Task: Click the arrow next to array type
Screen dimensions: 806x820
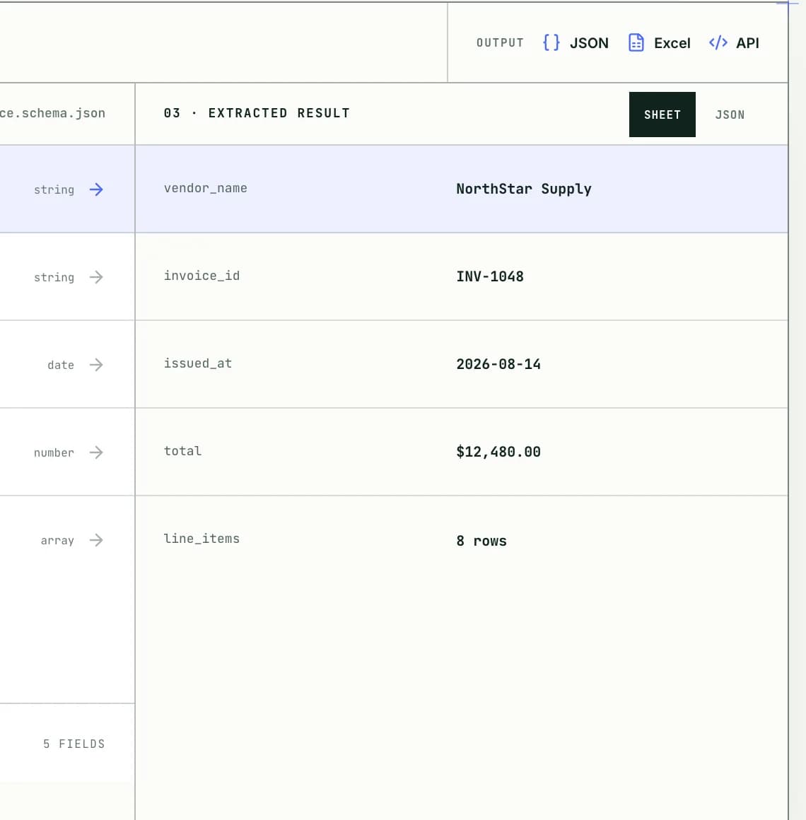Action: click(x=96, y=540)
